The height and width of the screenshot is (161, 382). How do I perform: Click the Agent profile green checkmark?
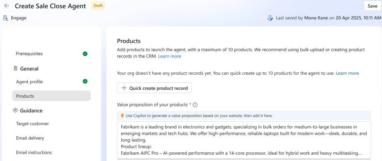tap(85, 81)
